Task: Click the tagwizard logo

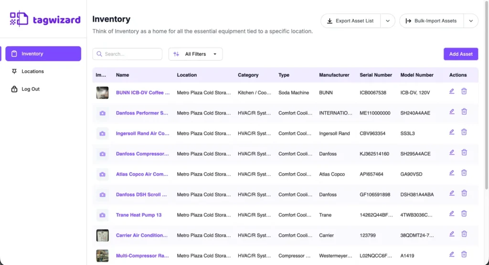Action: pyautogui.click(x=45, y=19)
